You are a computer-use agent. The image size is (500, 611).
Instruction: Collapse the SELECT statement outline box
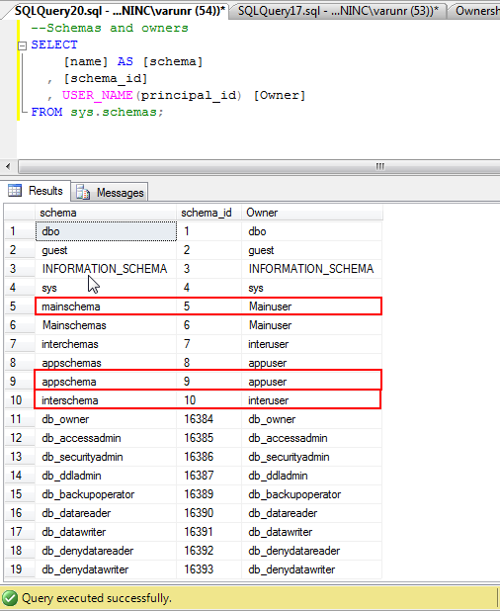coord(22,45)
